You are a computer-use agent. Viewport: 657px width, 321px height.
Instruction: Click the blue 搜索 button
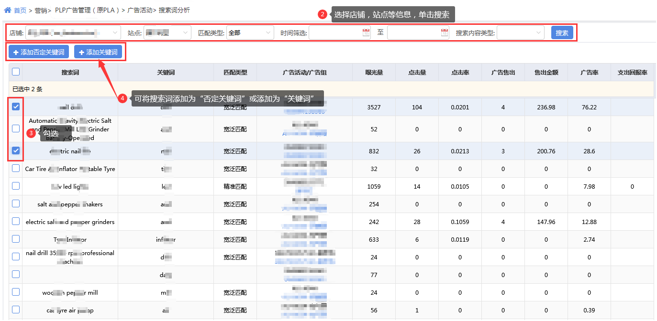pyautogui.click(x=562, y=32)
